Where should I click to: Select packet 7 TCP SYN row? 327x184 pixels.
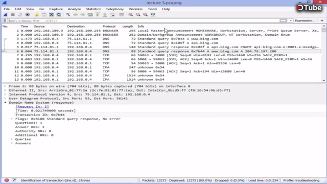[x=161, y=55]
